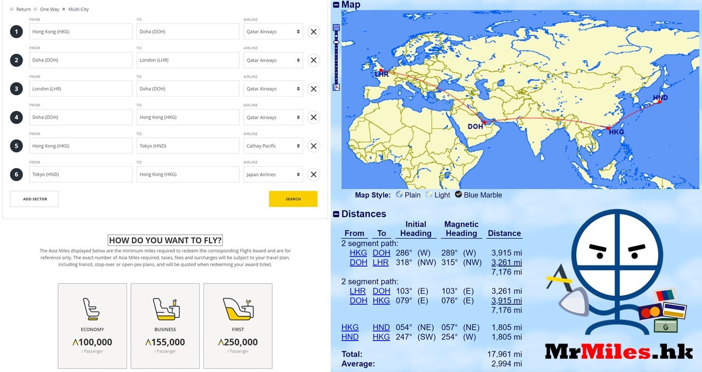Click the First class seat icon
Viewport: 702px width, 372px height.
click(x=237, y=309)
